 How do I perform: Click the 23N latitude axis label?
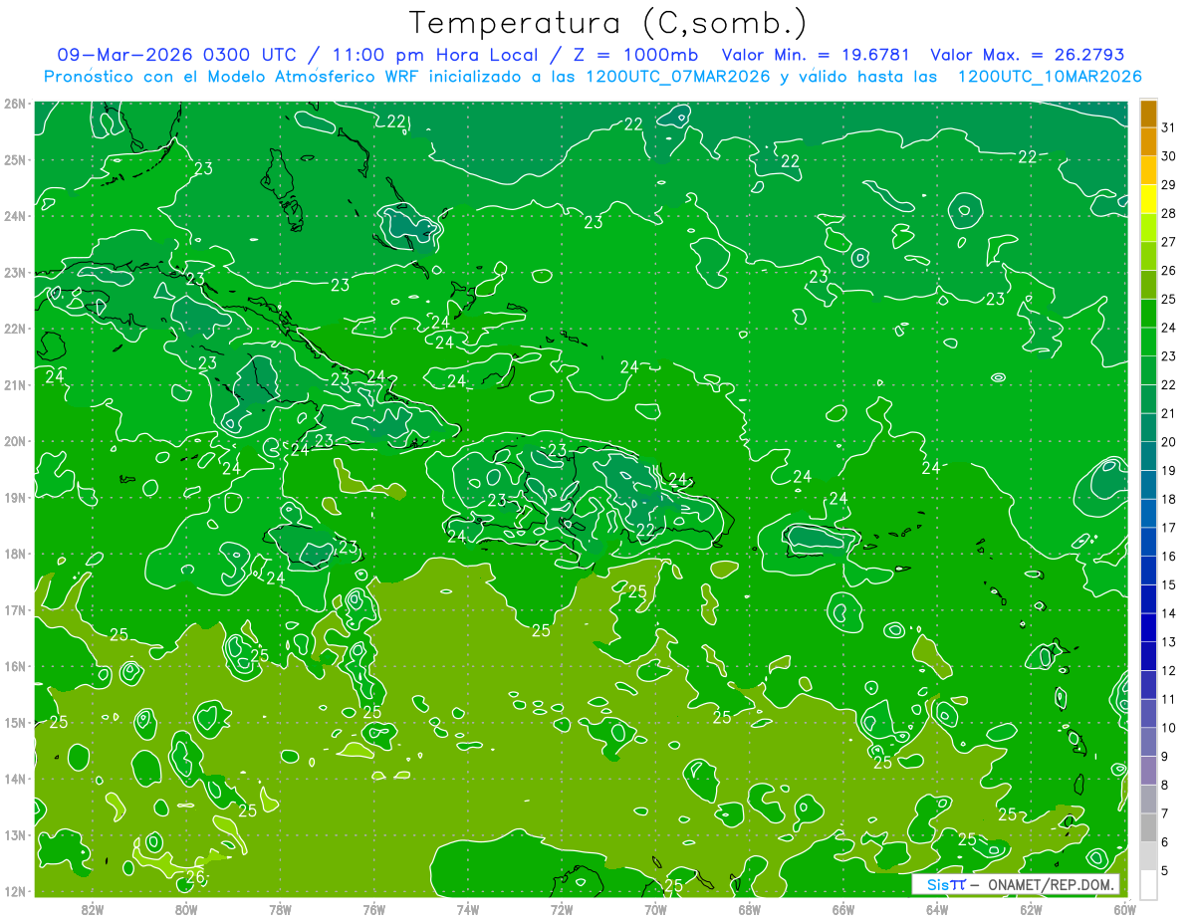14,272
